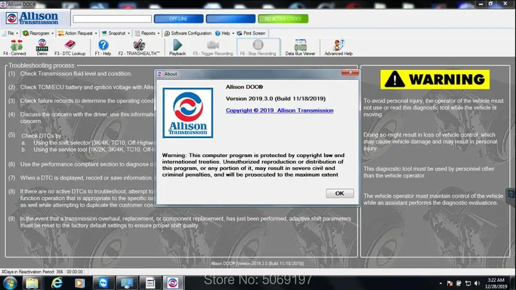
Task: Expand the File dropdown arrow
Action: [17, 34]
